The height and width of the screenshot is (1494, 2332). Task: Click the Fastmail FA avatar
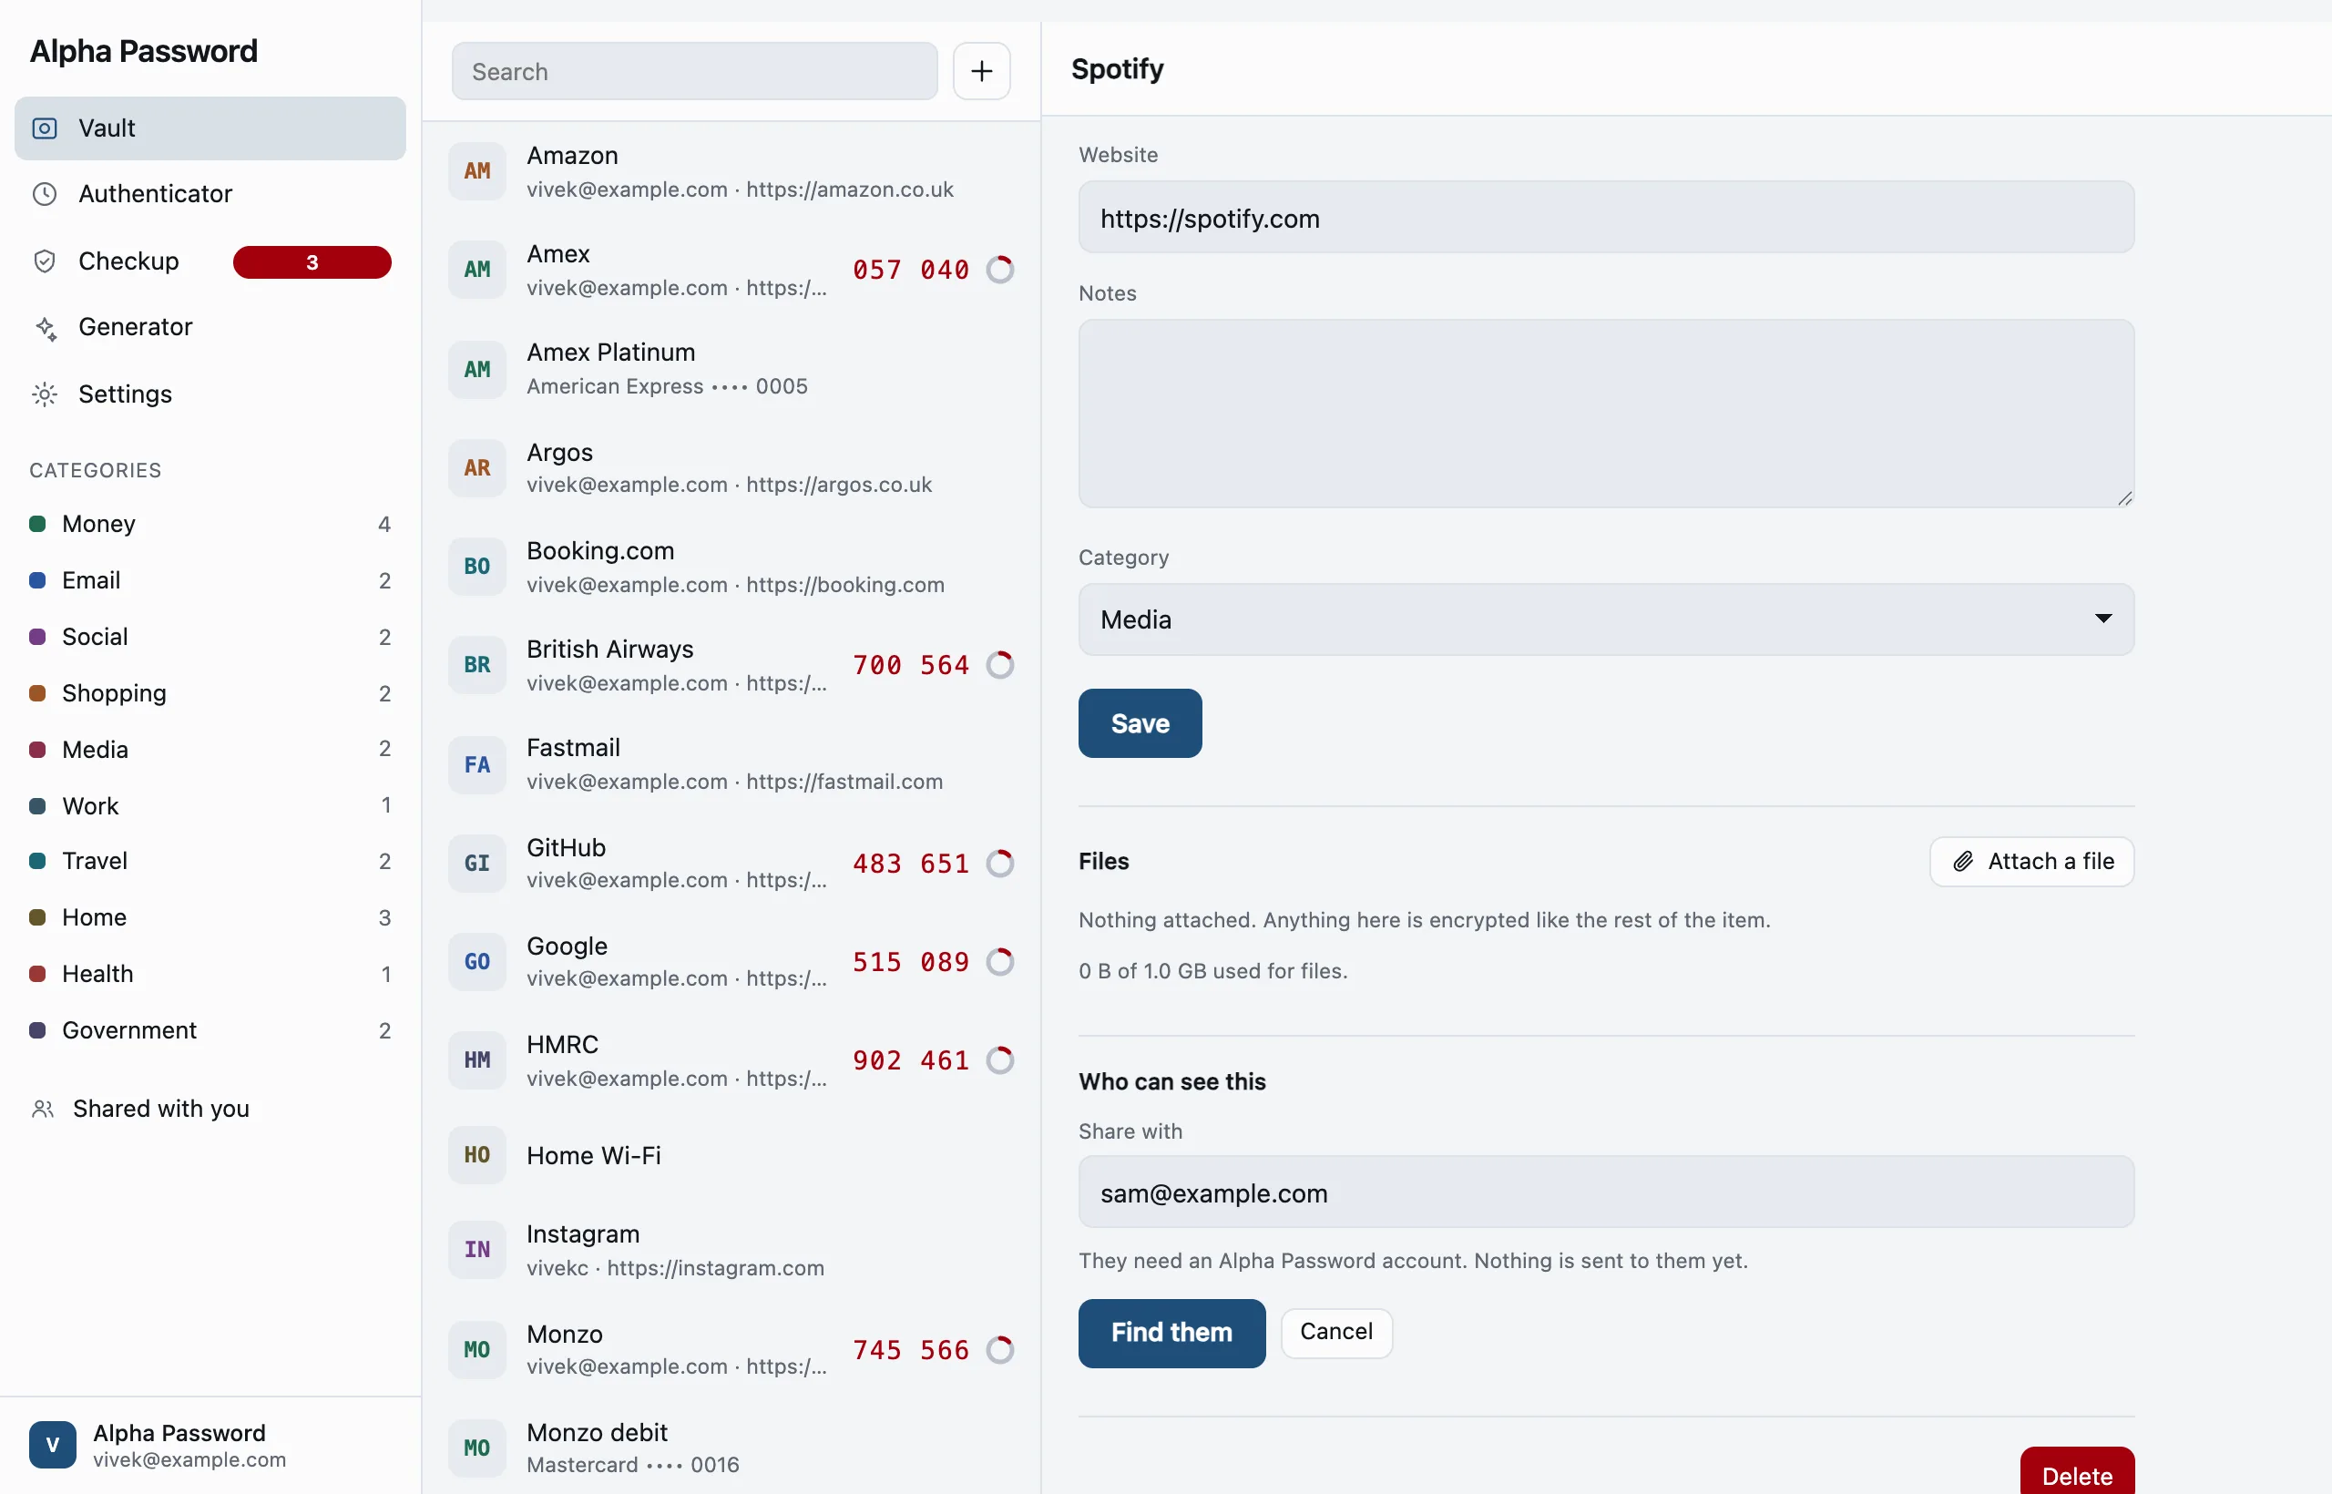[476, 764]
